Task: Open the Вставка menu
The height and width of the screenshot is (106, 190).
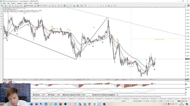Action: (x=13, y=3)
